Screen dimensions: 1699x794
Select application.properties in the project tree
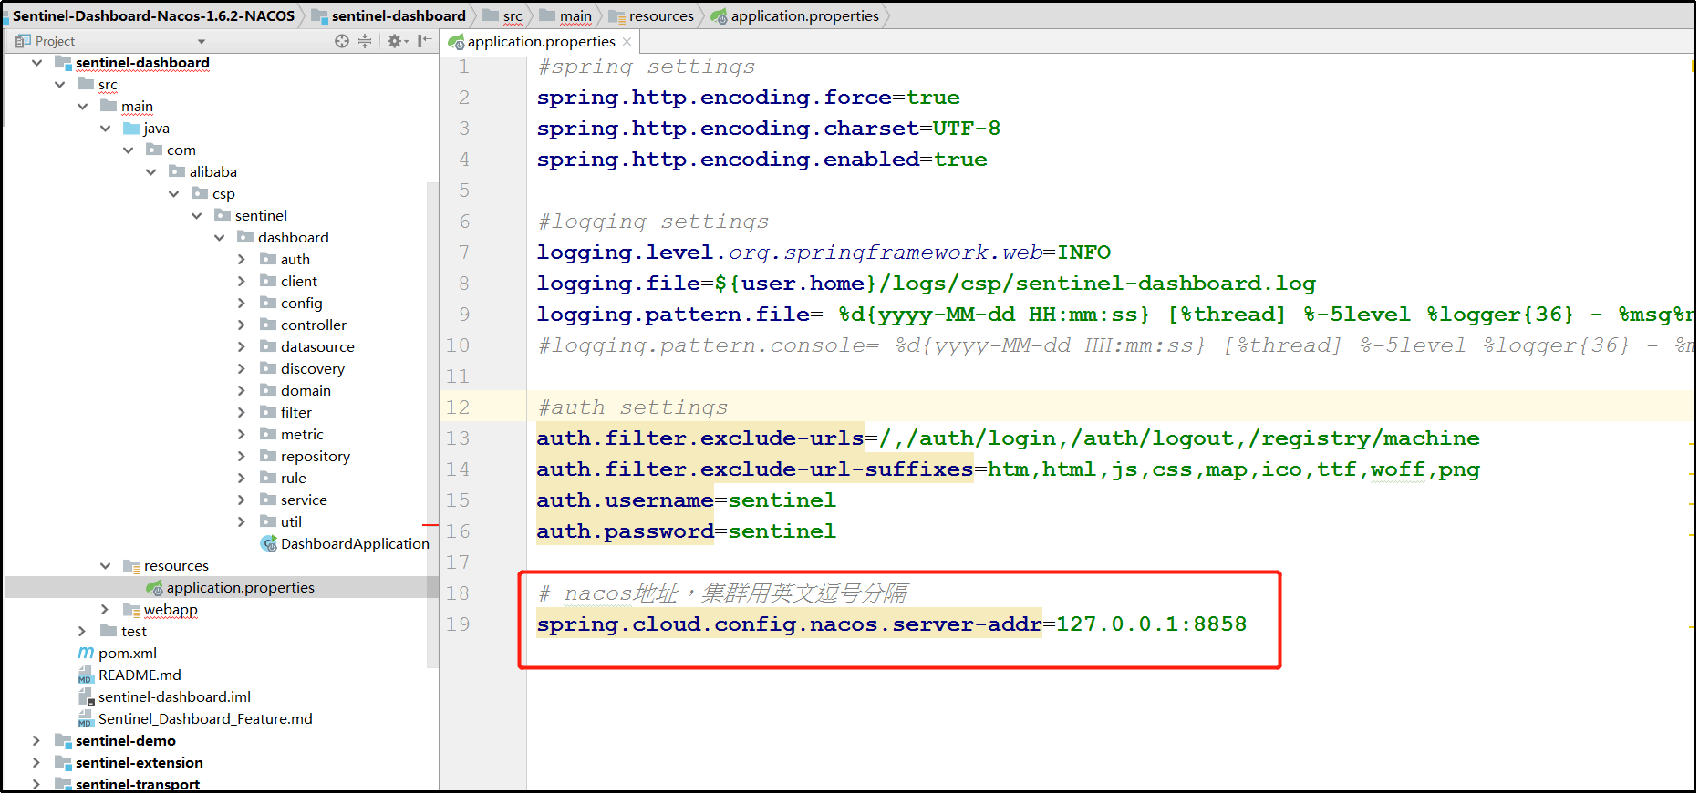(240, 588)
